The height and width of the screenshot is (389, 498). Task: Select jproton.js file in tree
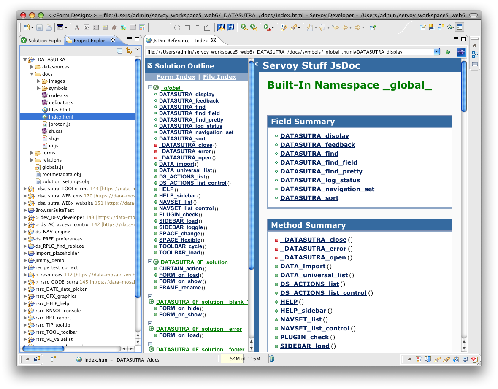click(60, 124)
